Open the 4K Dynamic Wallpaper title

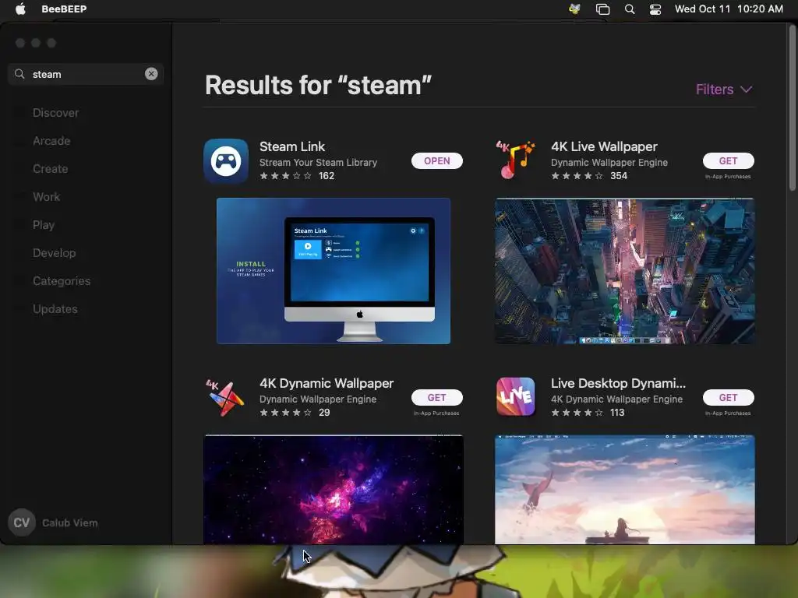pos(327,383)
